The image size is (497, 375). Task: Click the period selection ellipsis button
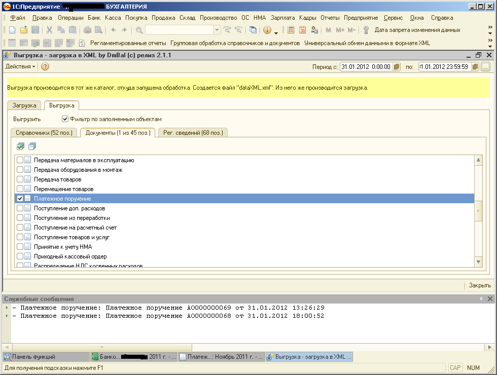(x=486, y=67)
